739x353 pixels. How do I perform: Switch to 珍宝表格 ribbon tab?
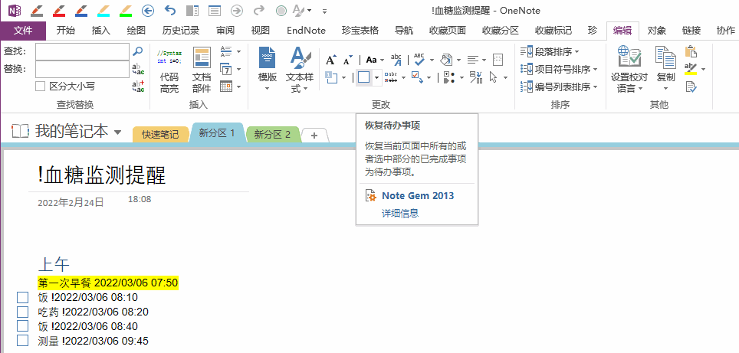pos(360,31)
